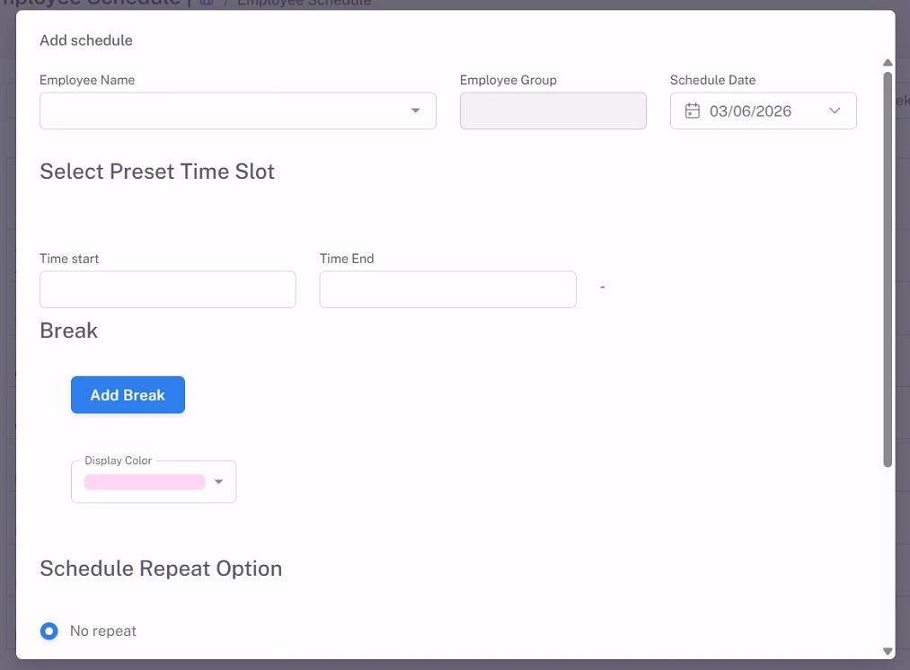Click the scrollbar up arrow

coord(888,63)
